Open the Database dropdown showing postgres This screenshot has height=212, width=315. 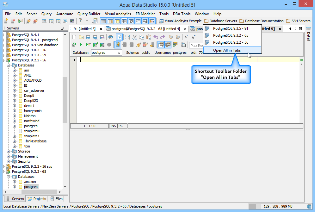pos(106,53)
